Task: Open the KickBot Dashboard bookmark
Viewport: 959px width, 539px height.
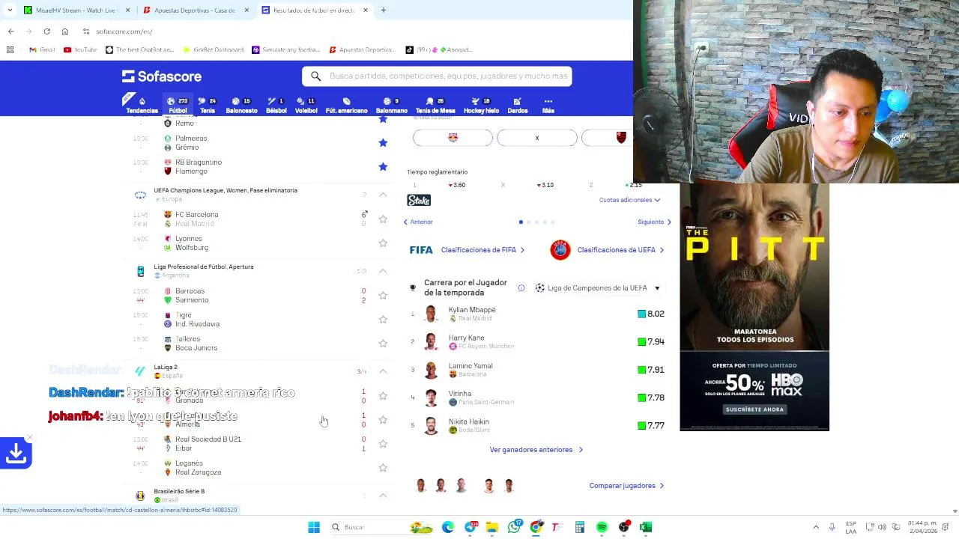Action: tap(214, 49)
